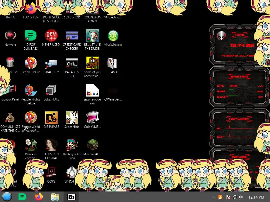Open Minecraft4Fr... grass block icon
Screen dimensions: 270x202
93,145
